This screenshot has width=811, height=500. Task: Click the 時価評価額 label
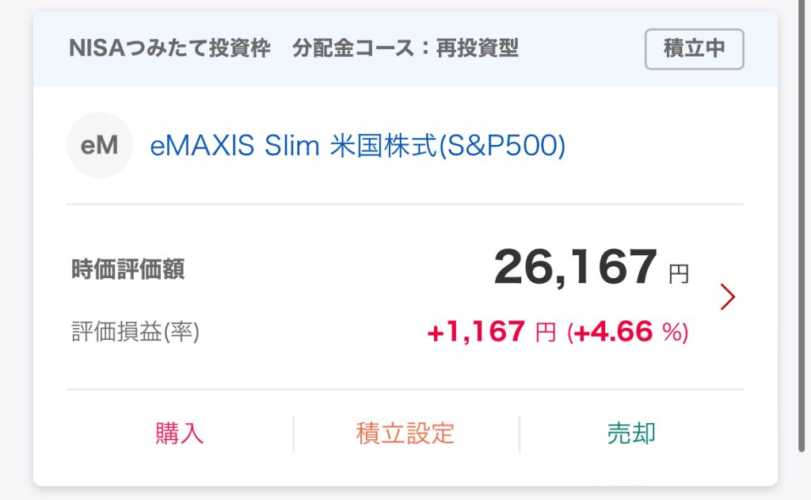click(x=128, y=270)
